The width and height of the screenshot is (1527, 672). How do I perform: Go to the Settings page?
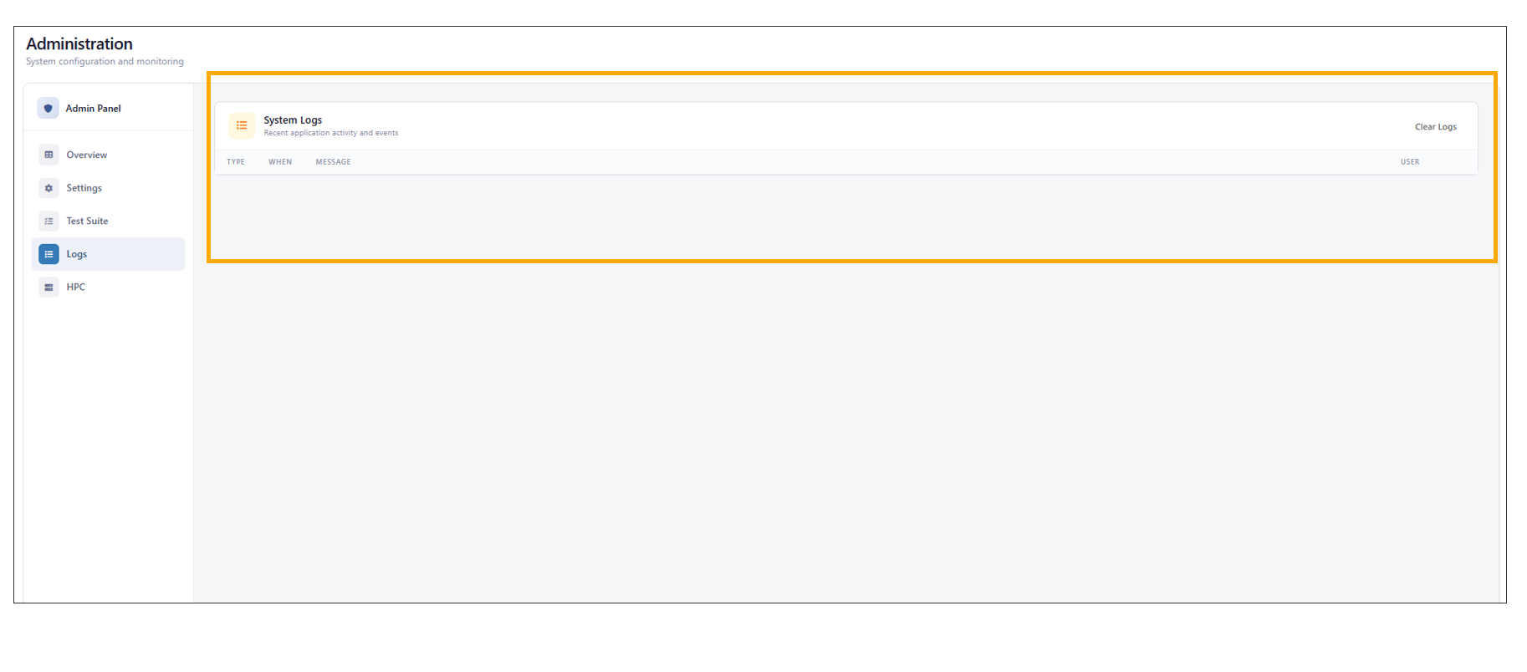pyautogui.click(x=84, y=188)
